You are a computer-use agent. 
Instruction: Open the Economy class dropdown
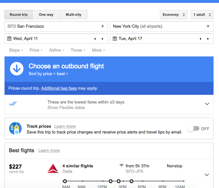click(x=174, y=15)
